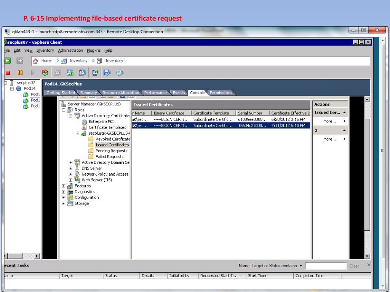Switch to the Permissions tab
Image resolution: width=390 pixels, height=292 pixels.
221,93
